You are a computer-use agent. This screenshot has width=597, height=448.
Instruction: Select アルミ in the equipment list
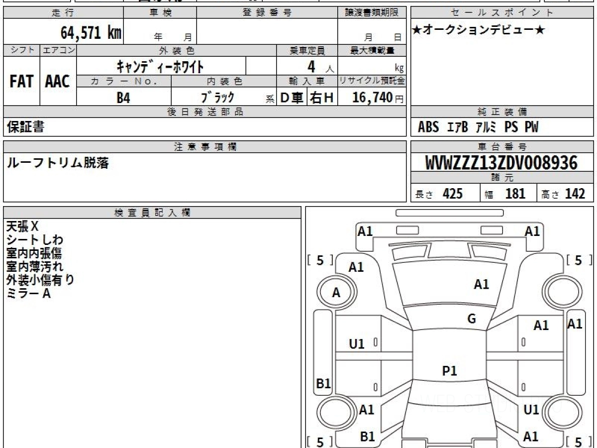click(x=486, y=127)
